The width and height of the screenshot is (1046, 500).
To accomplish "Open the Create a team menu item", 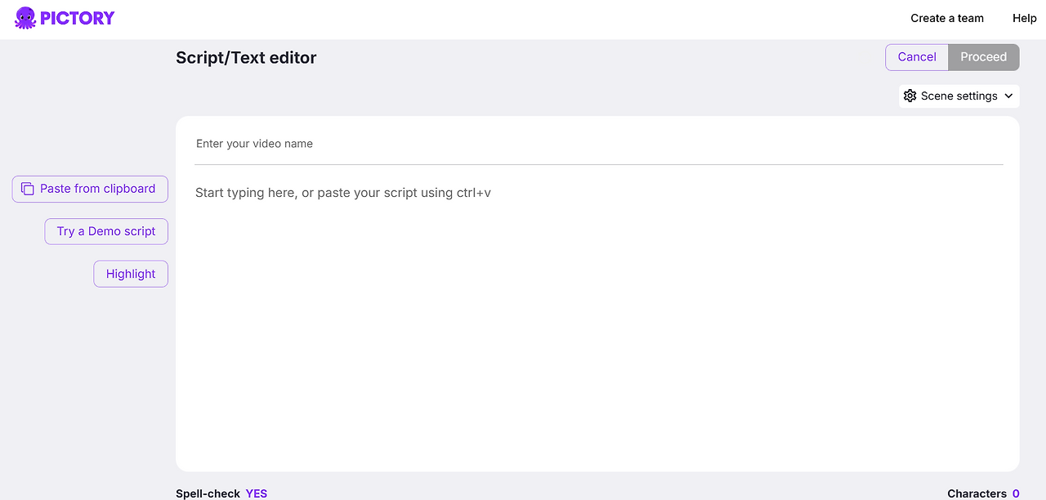I will [947, 18].
